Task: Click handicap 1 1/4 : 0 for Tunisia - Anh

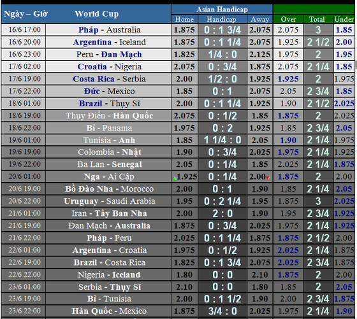Action: click(222, 140)
